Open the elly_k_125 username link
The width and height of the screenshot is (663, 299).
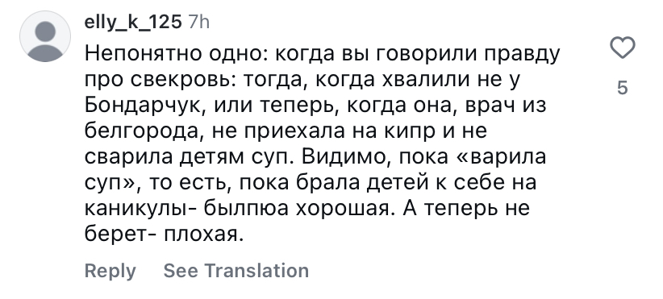pyautogui.click(x=133, y=22)
